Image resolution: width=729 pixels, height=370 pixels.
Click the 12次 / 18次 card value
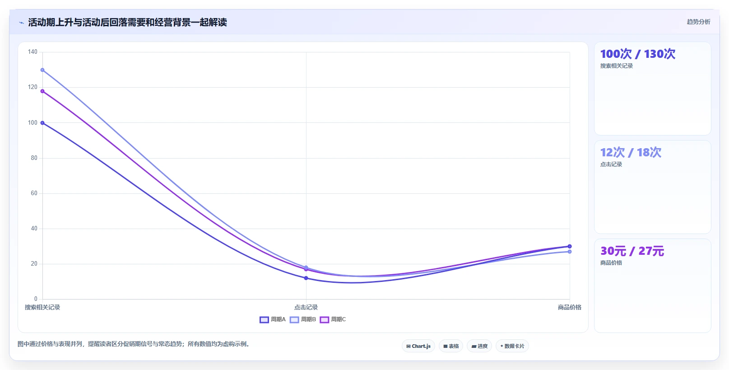click(631, 152)
